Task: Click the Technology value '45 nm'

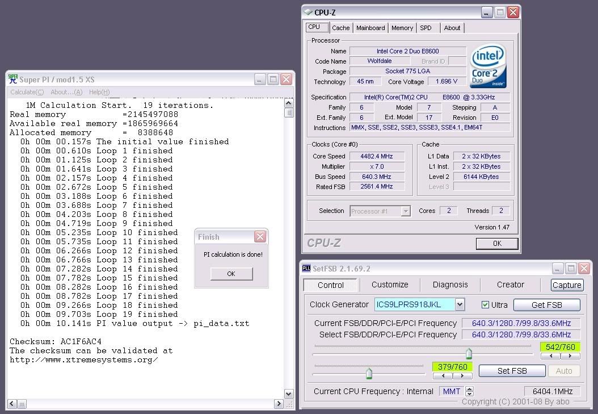Action: (x=365, y=81)
